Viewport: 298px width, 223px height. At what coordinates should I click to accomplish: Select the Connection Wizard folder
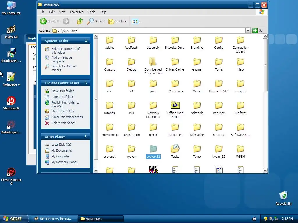pyautogui.click(x=240, y=45)
